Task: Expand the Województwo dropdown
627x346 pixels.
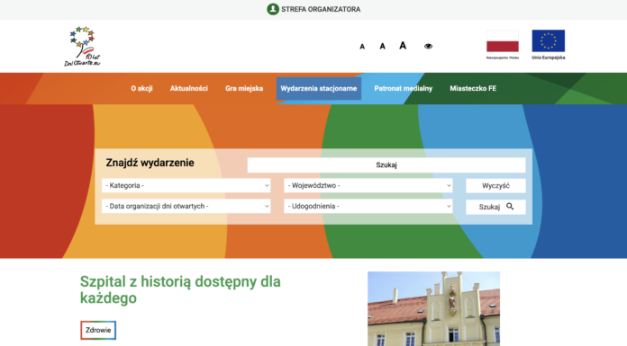Action: tap(368, 185)
